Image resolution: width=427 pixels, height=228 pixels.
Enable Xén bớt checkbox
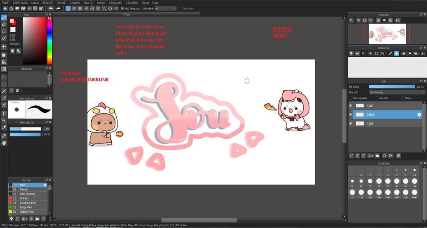(377, 98)
